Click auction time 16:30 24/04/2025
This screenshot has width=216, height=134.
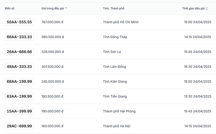(198, 67)
